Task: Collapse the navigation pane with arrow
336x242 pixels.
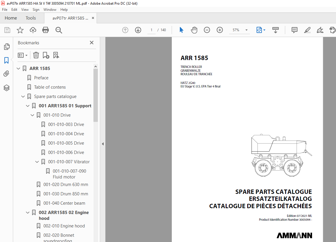Action: click(103, 144)
